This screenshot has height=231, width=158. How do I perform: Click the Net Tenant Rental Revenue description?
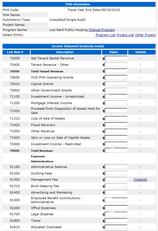(52, 58)
